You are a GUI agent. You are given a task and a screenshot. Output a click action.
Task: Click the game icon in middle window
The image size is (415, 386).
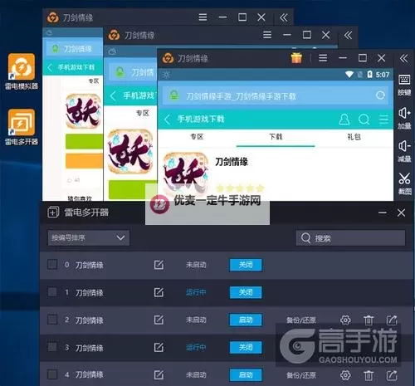tap(130, 151)
